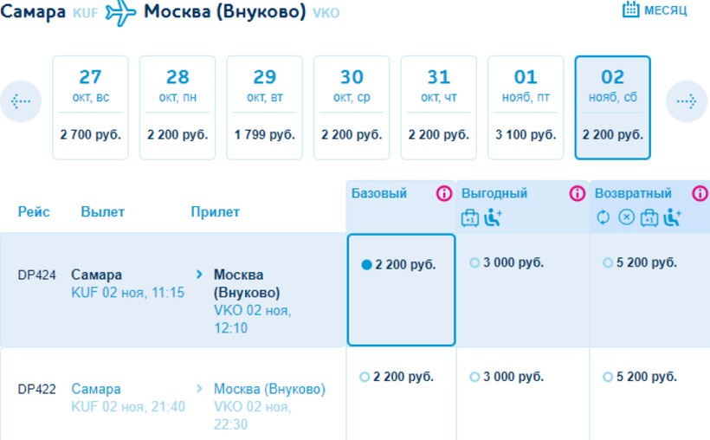This screenshot has height=440, width=710.
Task: Choose the 29 окт date tab
Action: pyautogui.click(x=264, y=107)
